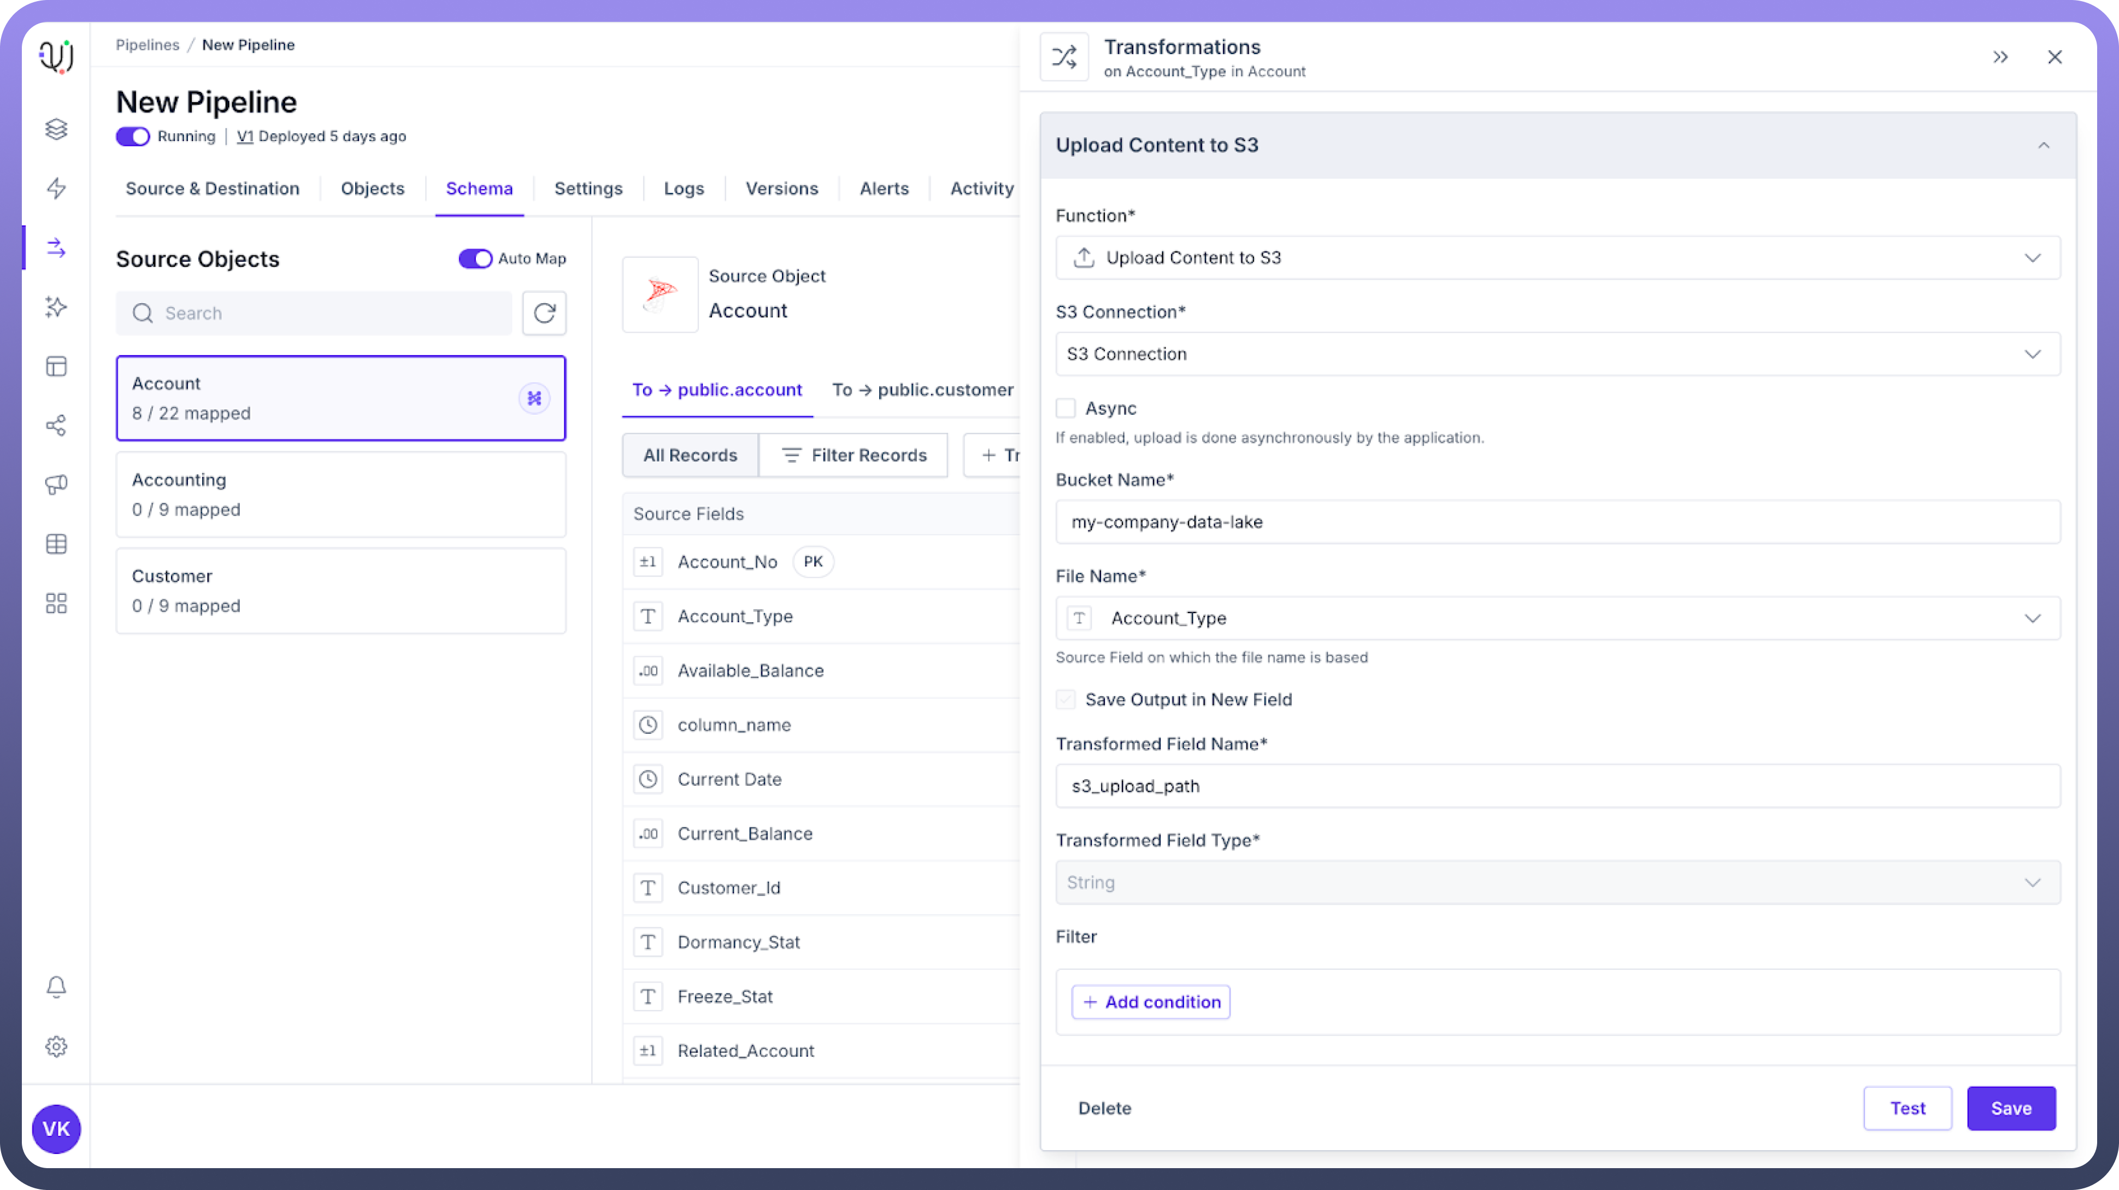
Task: Click Add condition in Filter
Action: click(x=1151, y=1002)
